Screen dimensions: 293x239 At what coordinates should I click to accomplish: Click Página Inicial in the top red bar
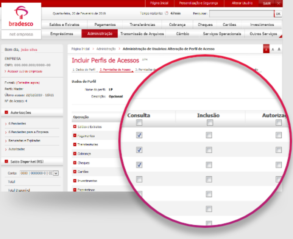point(159,3)
